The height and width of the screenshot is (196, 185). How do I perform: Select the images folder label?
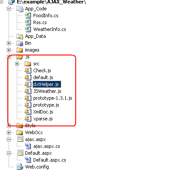(x=32, y=50)
